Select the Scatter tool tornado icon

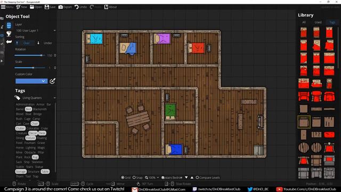(x=9, y=34)
